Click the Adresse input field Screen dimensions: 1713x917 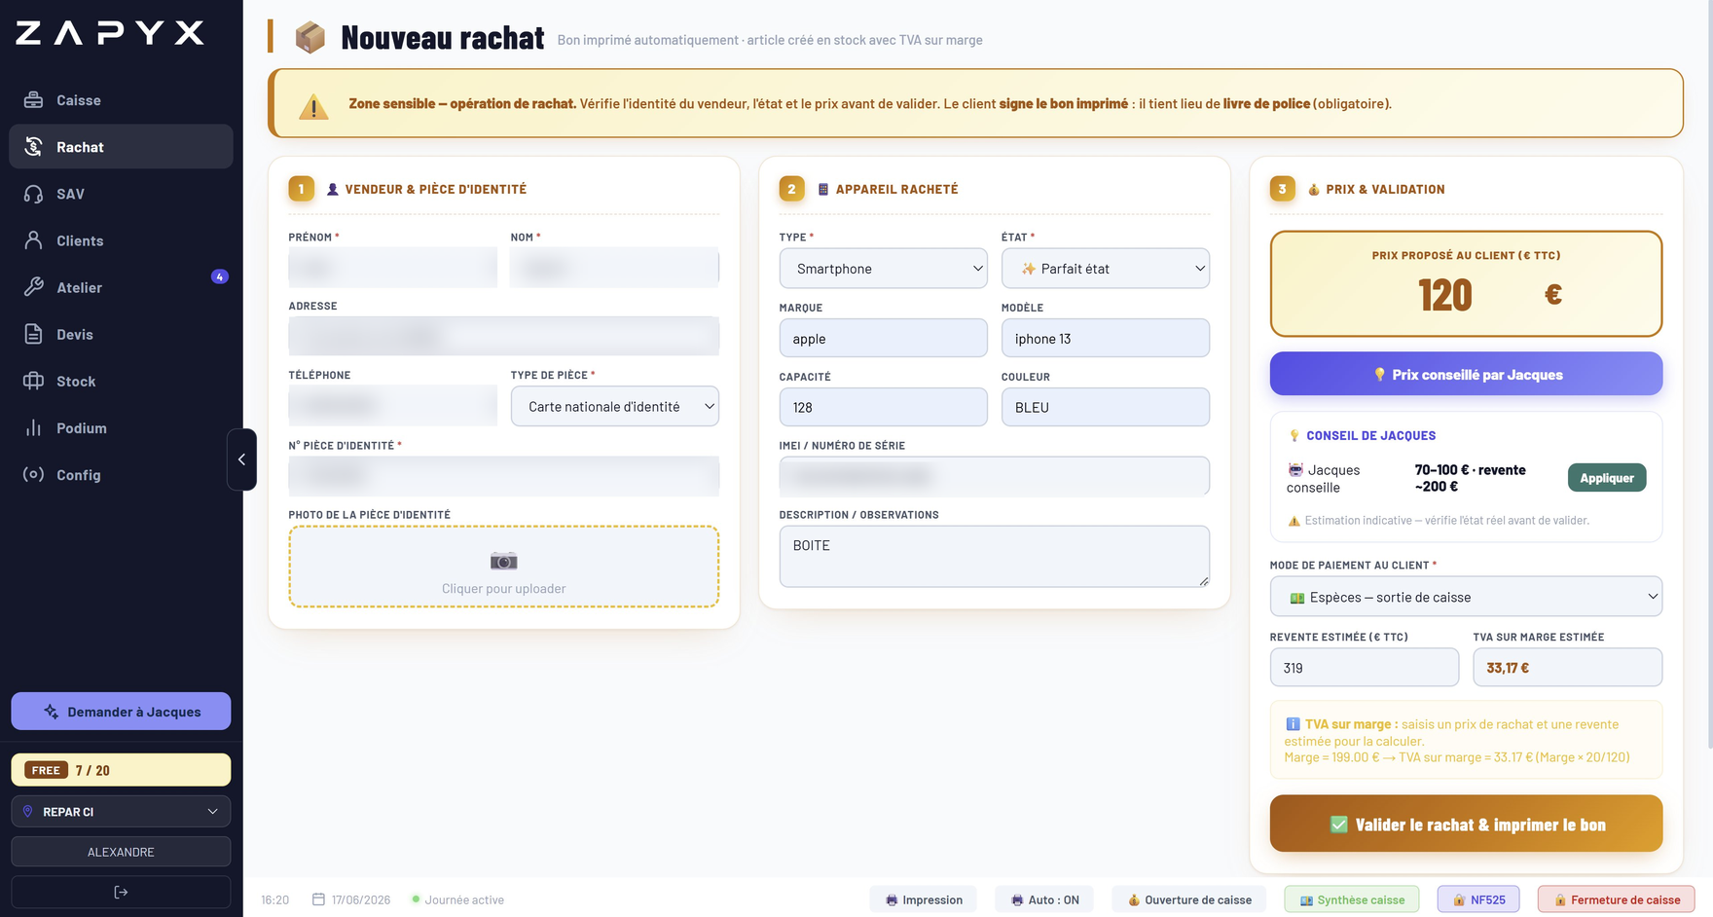tap(503, 336)
